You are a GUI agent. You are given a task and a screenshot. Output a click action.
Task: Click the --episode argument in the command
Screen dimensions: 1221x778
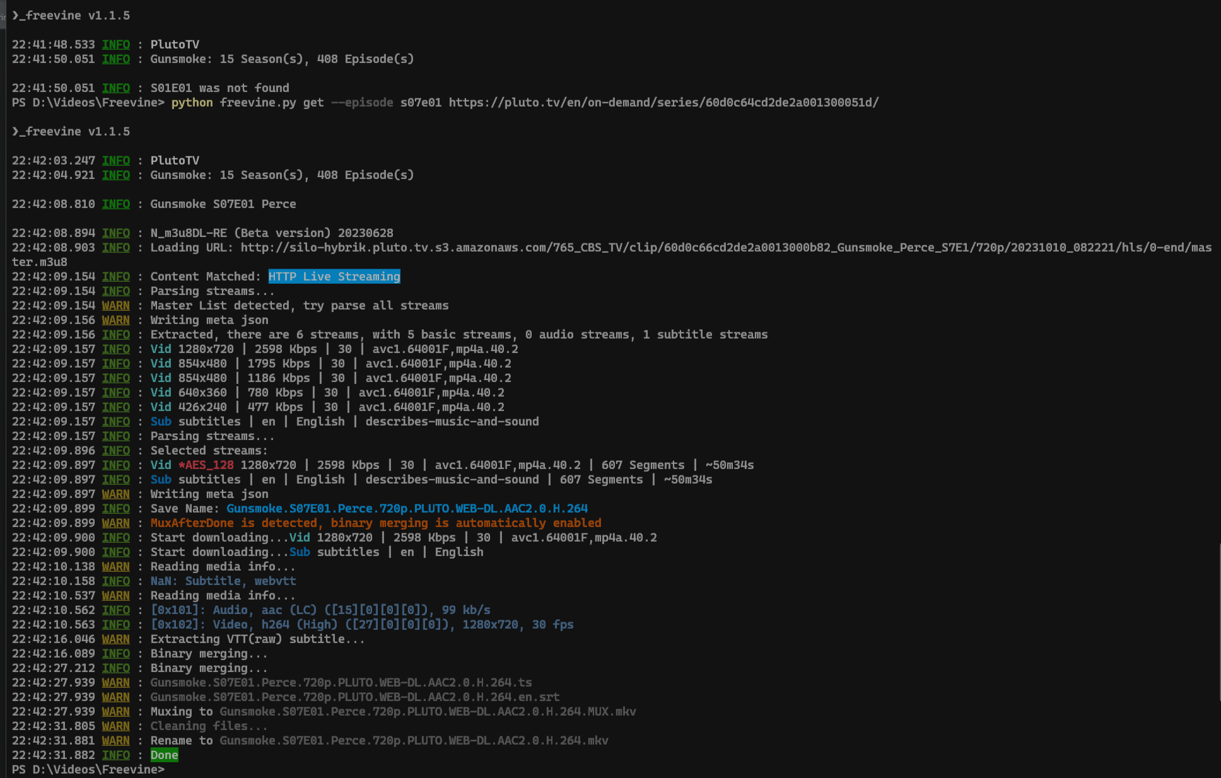click(361, 102)
